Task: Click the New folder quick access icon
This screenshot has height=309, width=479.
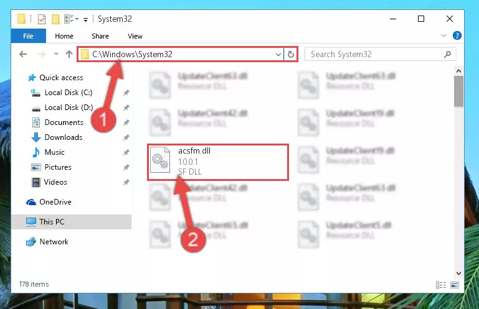Action: coord(55,19)
